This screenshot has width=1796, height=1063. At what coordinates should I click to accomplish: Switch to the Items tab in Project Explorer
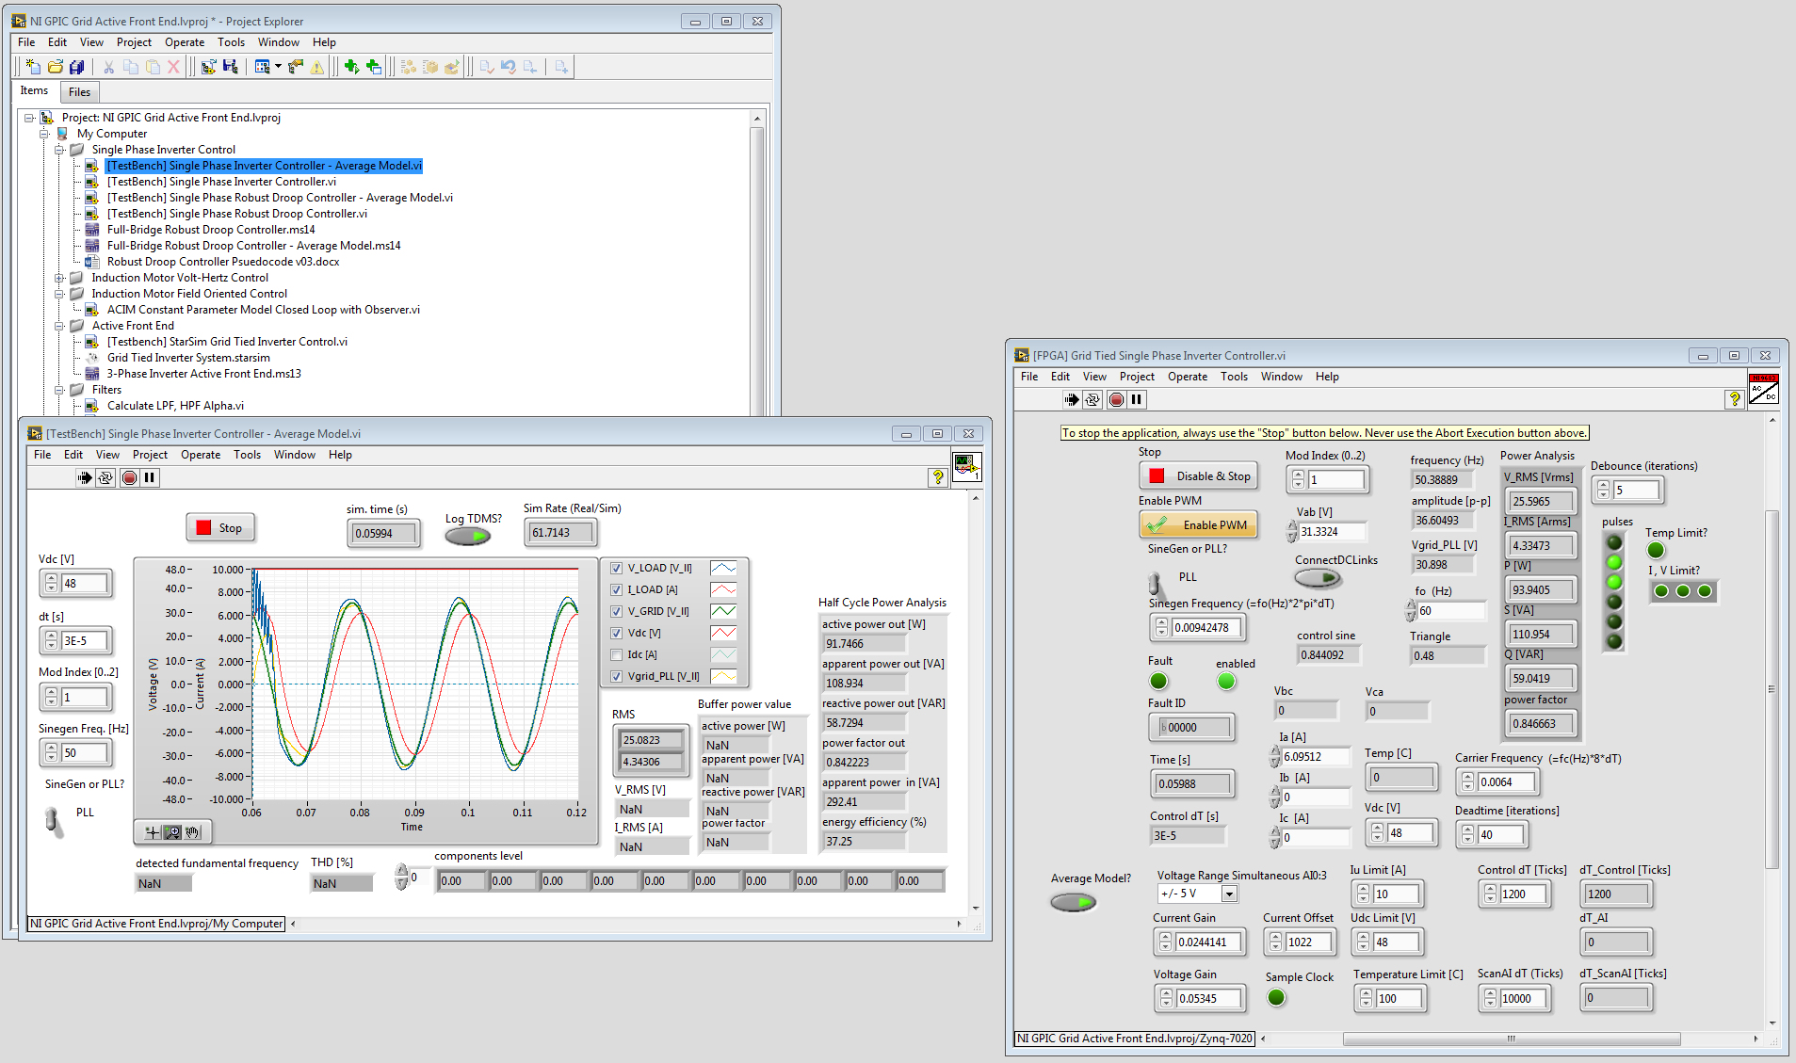pos(35,91)
